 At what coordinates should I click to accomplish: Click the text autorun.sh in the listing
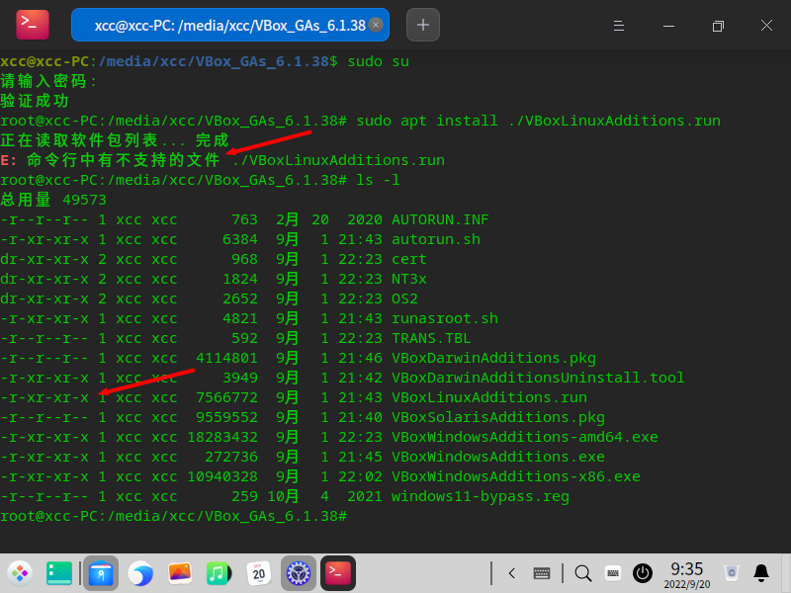click(436, 239)
